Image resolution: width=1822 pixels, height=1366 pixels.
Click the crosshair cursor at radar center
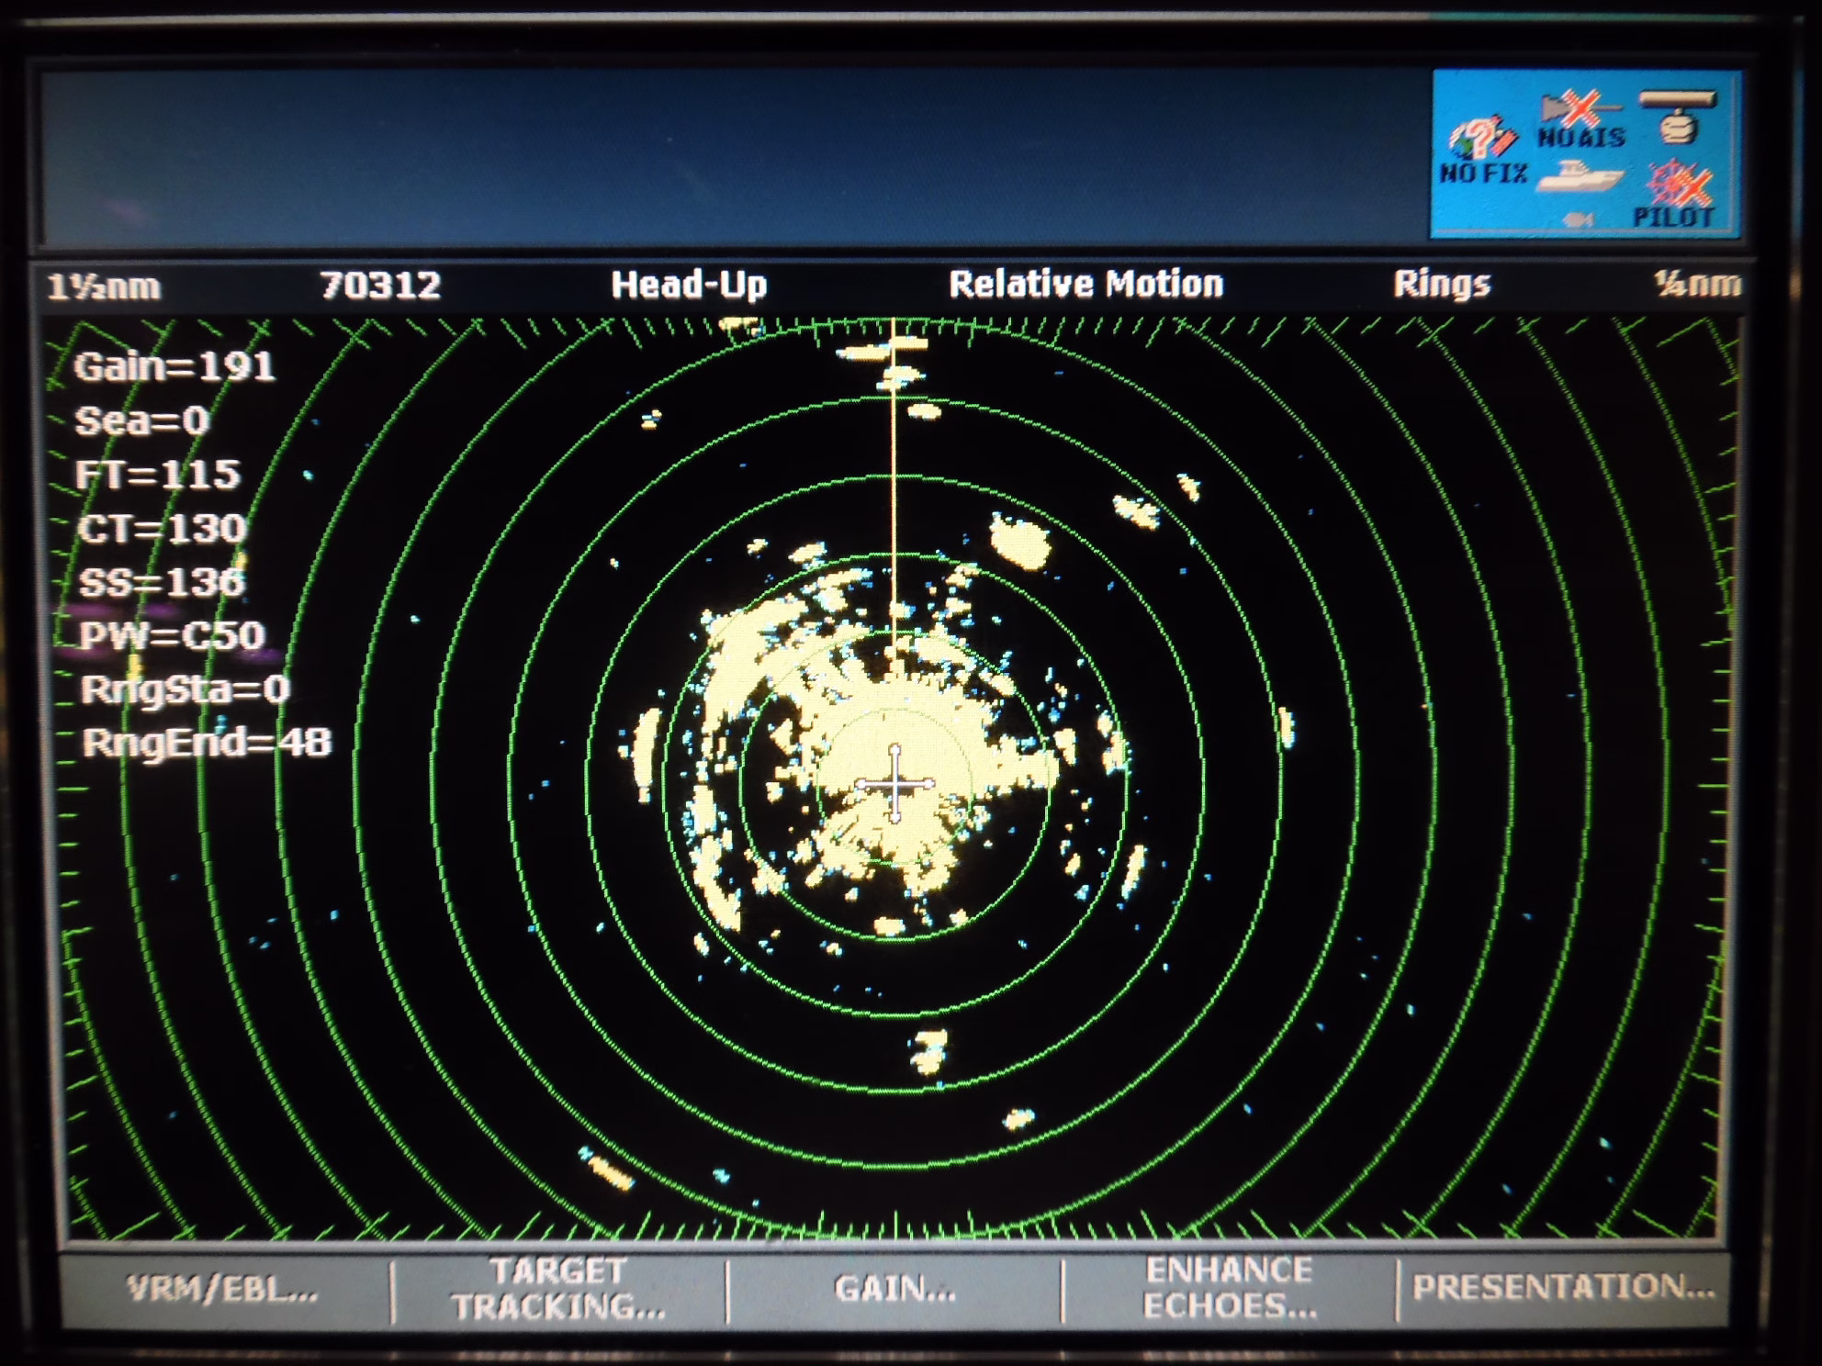[x=895, y=784]
